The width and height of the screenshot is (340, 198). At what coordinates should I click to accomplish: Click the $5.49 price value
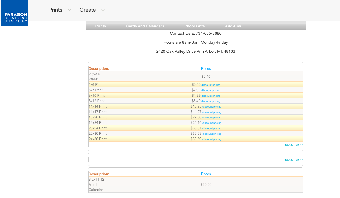click(x=196, y=101)
